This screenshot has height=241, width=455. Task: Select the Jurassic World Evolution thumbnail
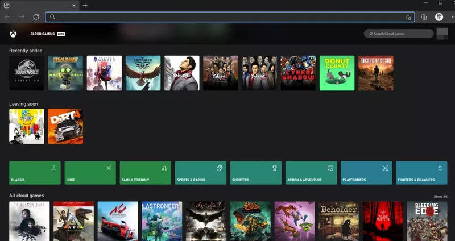click(x=27, y=73)
